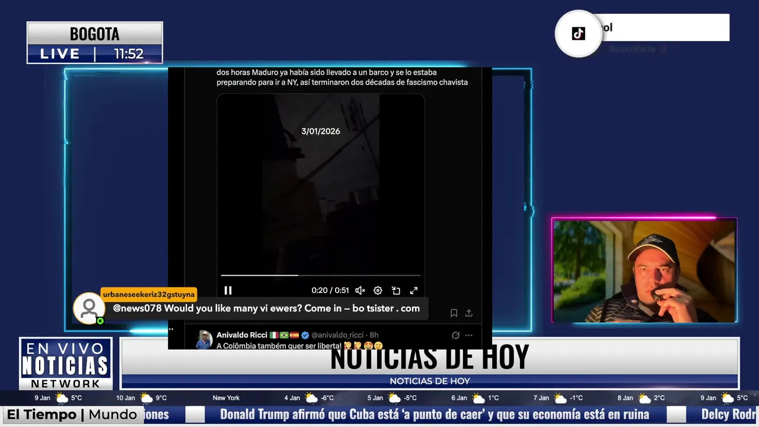Open video settings gear icon

(378, 291)
